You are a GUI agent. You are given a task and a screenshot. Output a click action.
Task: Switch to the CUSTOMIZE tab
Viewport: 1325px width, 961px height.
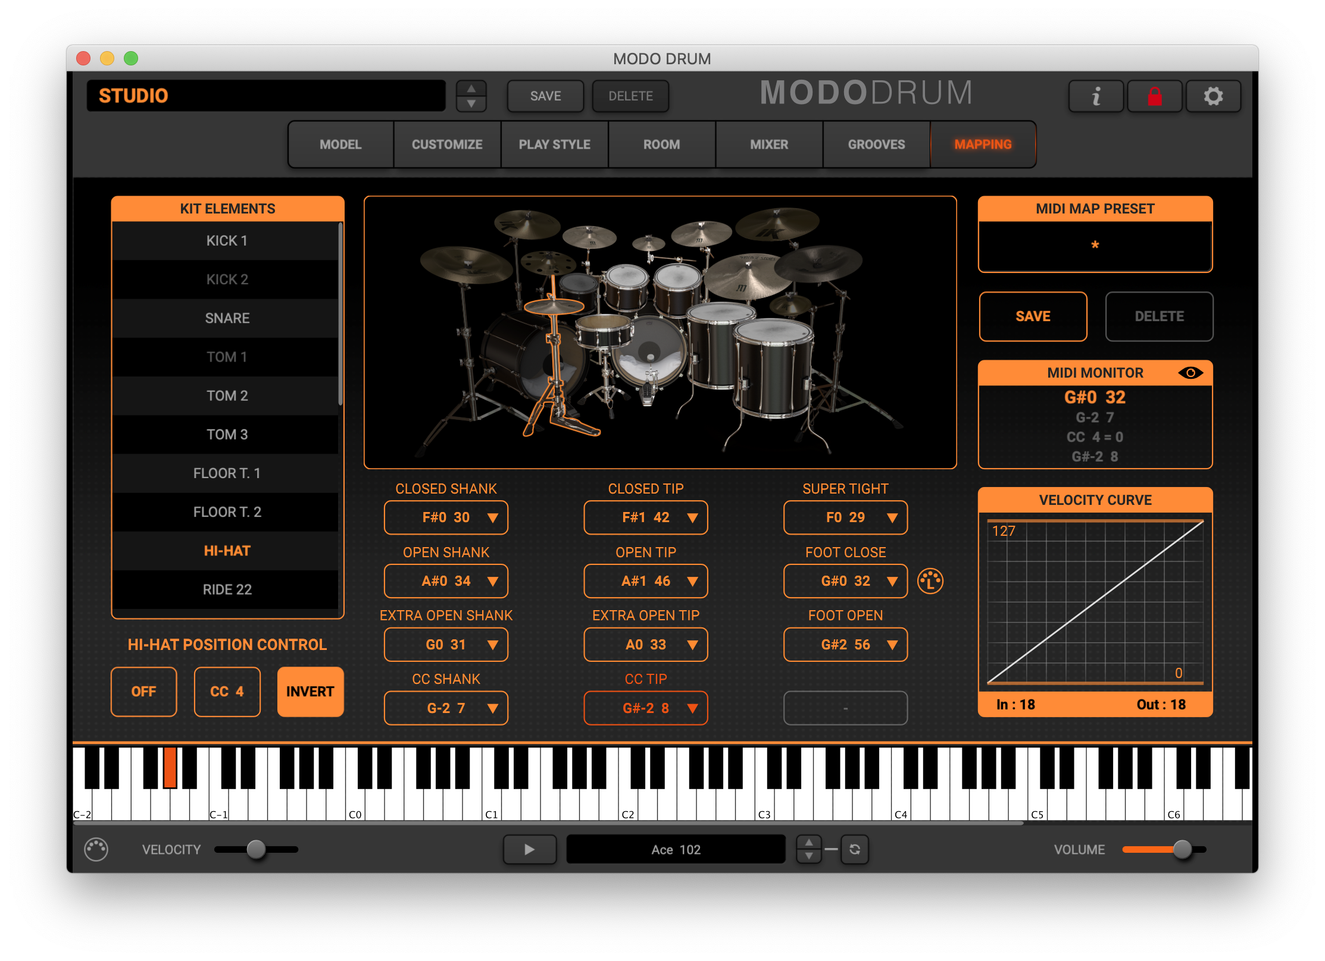(x=447, y=145)
